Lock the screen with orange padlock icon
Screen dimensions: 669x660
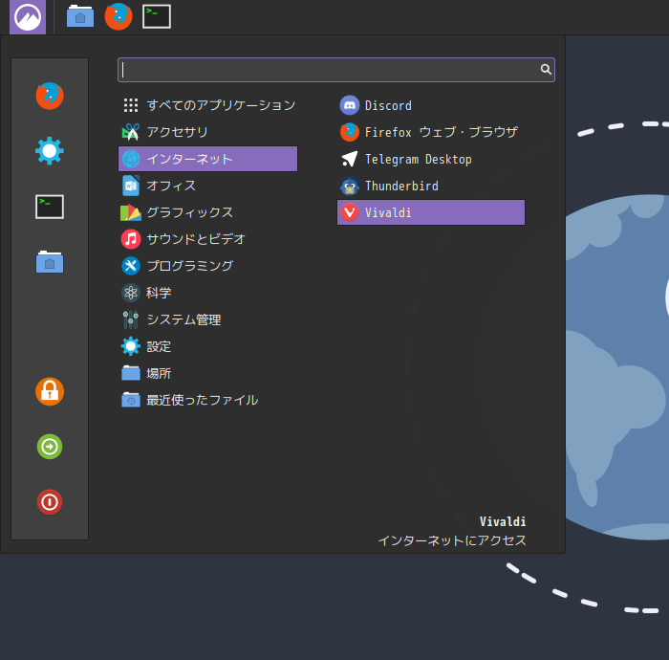pos(50,391)
